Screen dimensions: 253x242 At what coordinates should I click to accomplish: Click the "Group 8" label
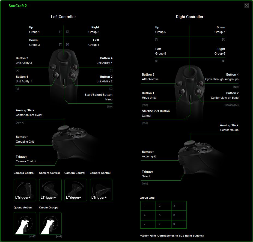[160, 53]
